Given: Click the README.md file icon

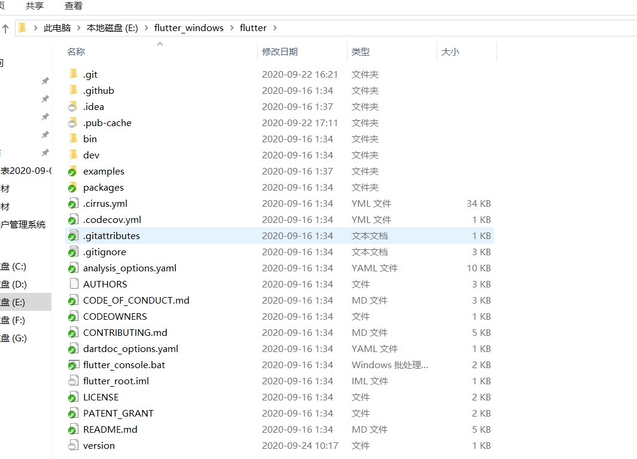Looking at the screenshot, I should click(x=73, y=429).
